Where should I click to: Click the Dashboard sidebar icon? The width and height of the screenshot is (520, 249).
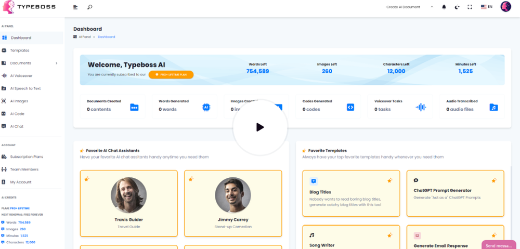[4, 38]
